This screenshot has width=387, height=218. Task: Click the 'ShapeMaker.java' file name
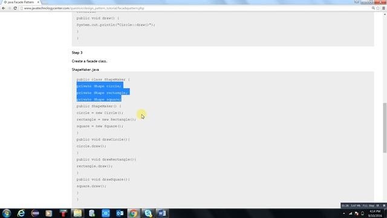(x=85, y=70)
